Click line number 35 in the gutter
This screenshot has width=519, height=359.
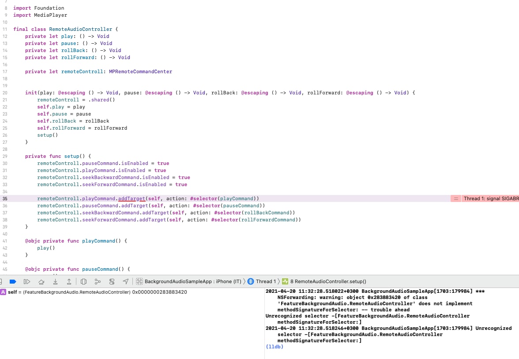click(5, 199)
